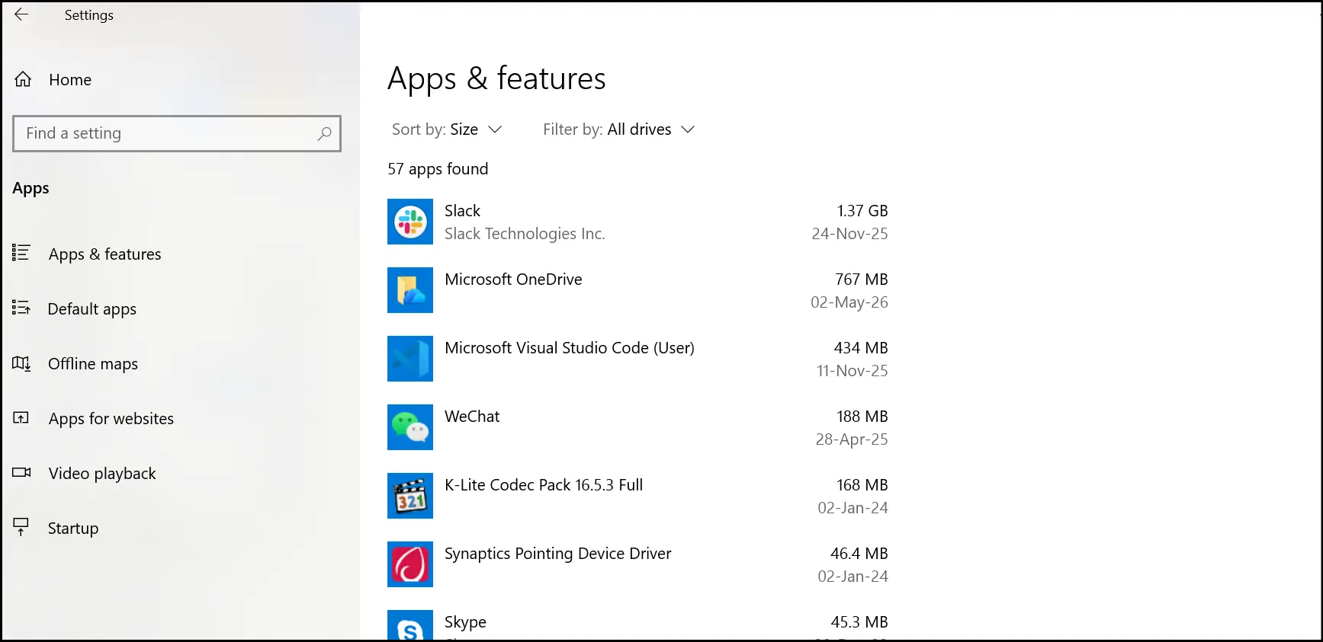Click the 24-Nov-25 install date
The image size is (1323, 642).
[x=849, y=234]
